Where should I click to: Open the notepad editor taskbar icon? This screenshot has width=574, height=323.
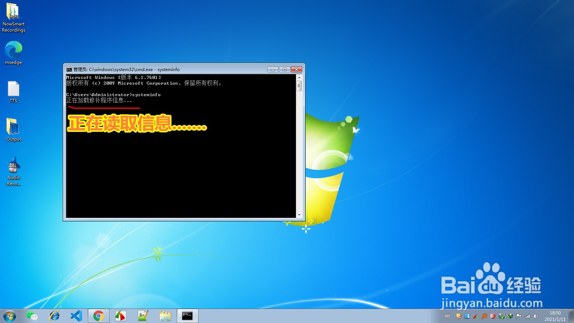[x=143, y=316]
